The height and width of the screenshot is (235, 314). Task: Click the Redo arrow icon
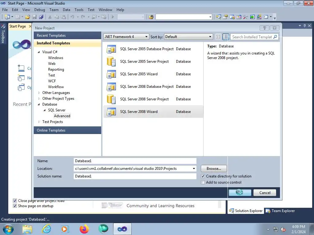pyautogui.click(x=83, y=17)
